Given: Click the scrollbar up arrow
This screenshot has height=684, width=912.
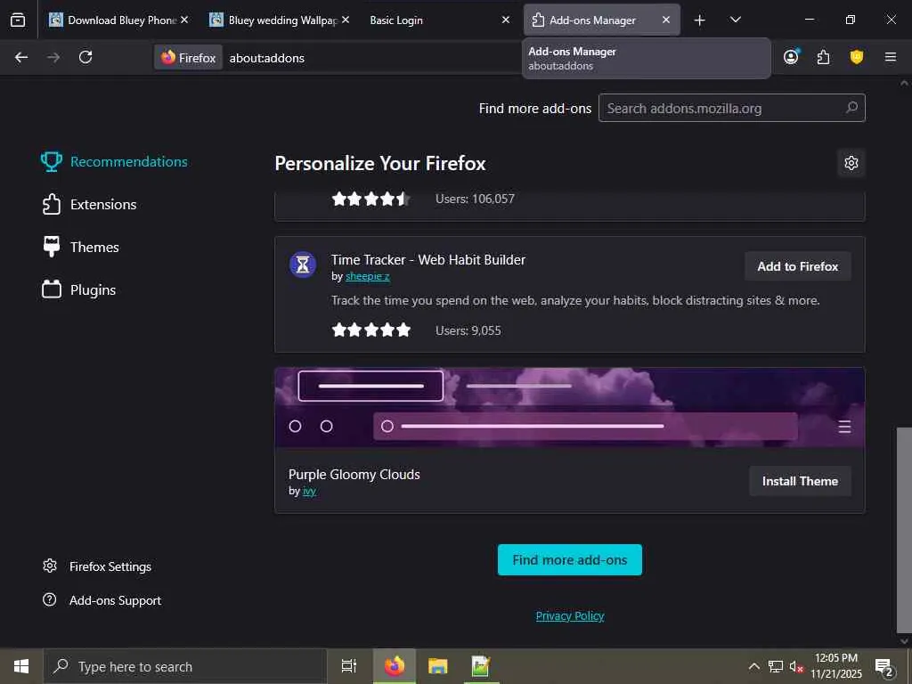Looking at the screenshot, I should point(904,83).
